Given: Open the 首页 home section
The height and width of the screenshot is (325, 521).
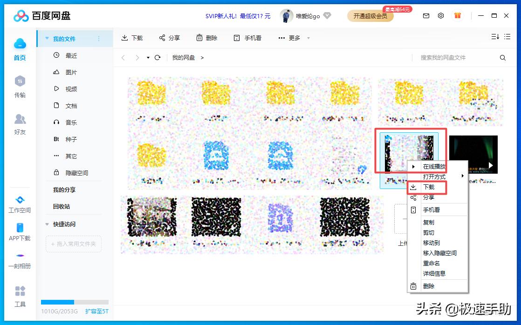Looking at the screenshot, I should [x=20, y=49].
